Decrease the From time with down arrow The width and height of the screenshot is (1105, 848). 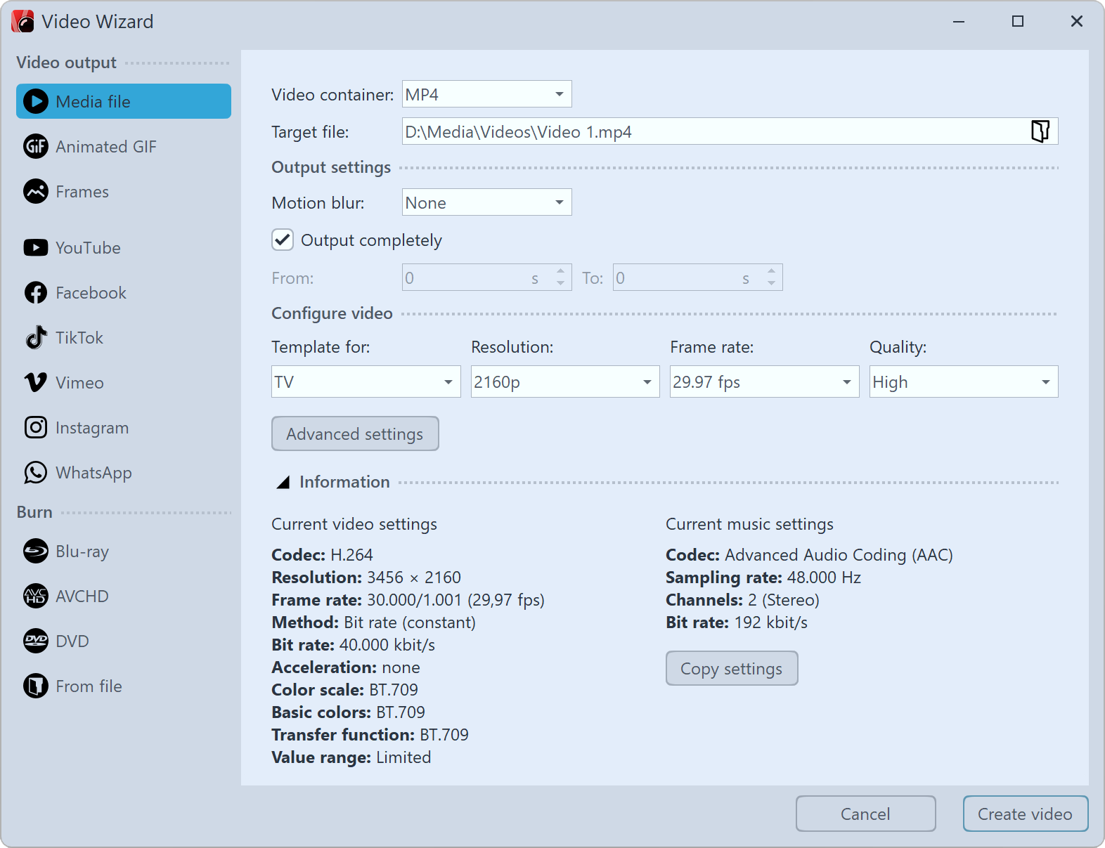pyautogui.click(x=561, y=284)
